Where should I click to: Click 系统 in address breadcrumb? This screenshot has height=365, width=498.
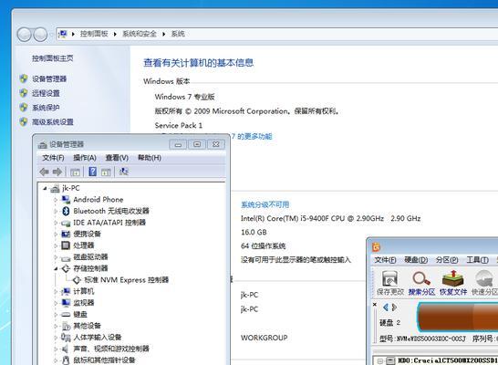click(178, 34)
